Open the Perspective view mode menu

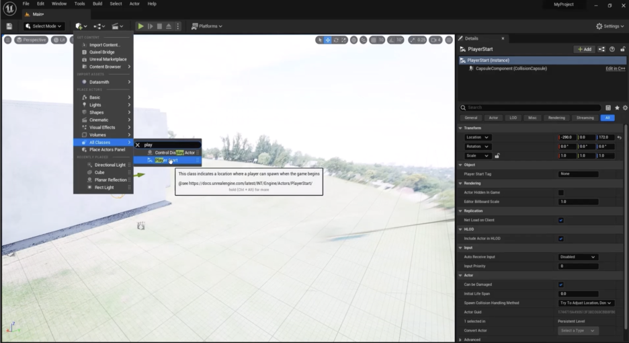pos(32,40)
